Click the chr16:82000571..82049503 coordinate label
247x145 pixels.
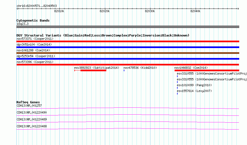pos(37,6)
